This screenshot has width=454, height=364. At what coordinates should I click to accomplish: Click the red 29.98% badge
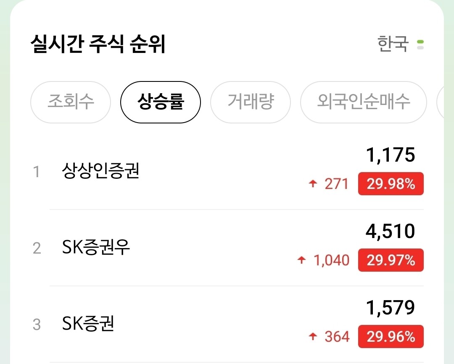(x=391, y=184)
